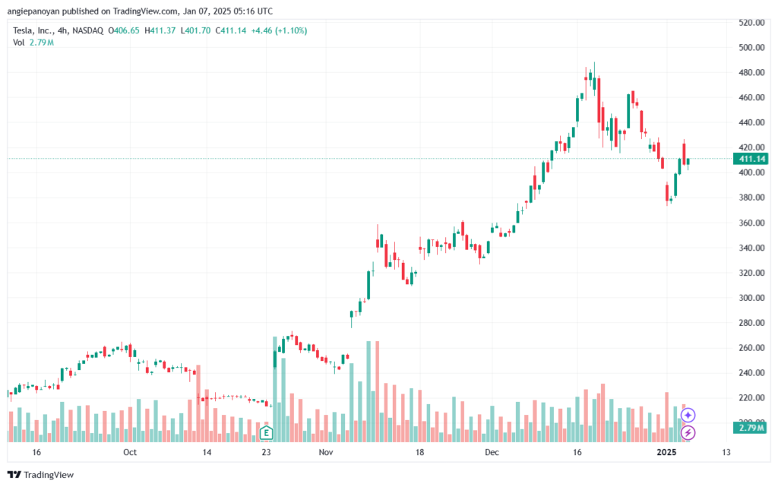Screen dimensions: 778x487
Task: Click the purple lightning bolt icon
Action: [x=688, y=432]
